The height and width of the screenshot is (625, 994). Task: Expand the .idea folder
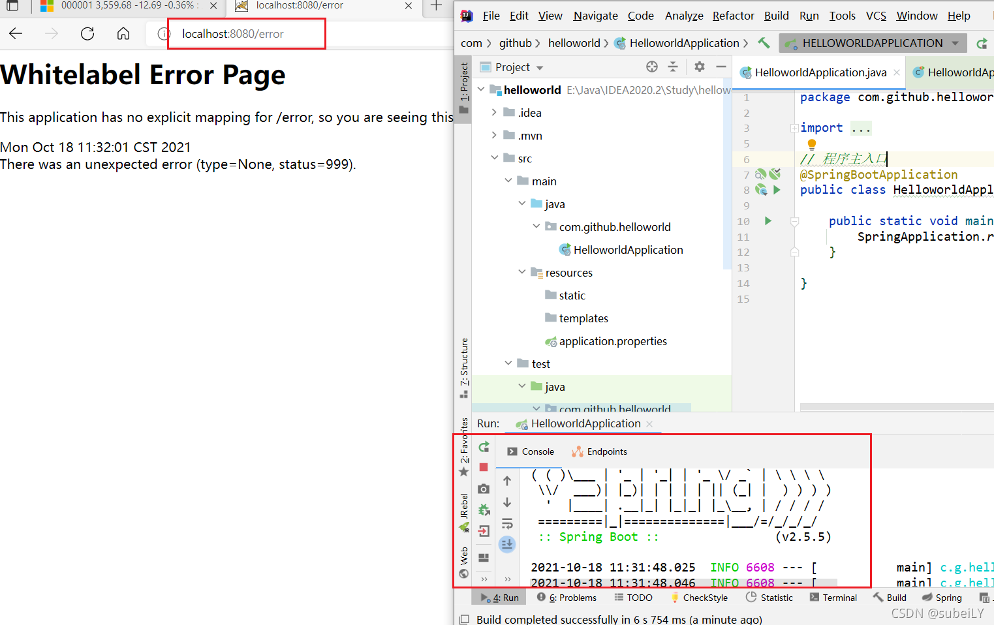(494, 112)
